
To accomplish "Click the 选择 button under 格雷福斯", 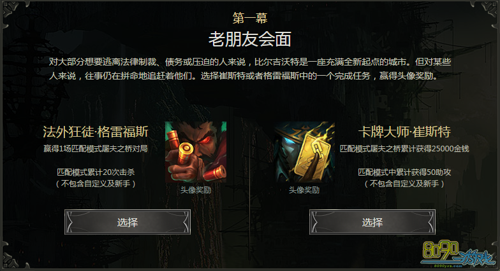I will tap(128, 222).
